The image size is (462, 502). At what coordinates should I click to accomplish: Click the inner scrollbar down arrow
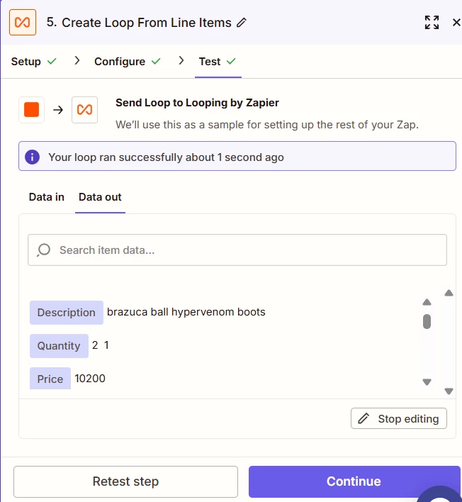(x=427, y=381)
